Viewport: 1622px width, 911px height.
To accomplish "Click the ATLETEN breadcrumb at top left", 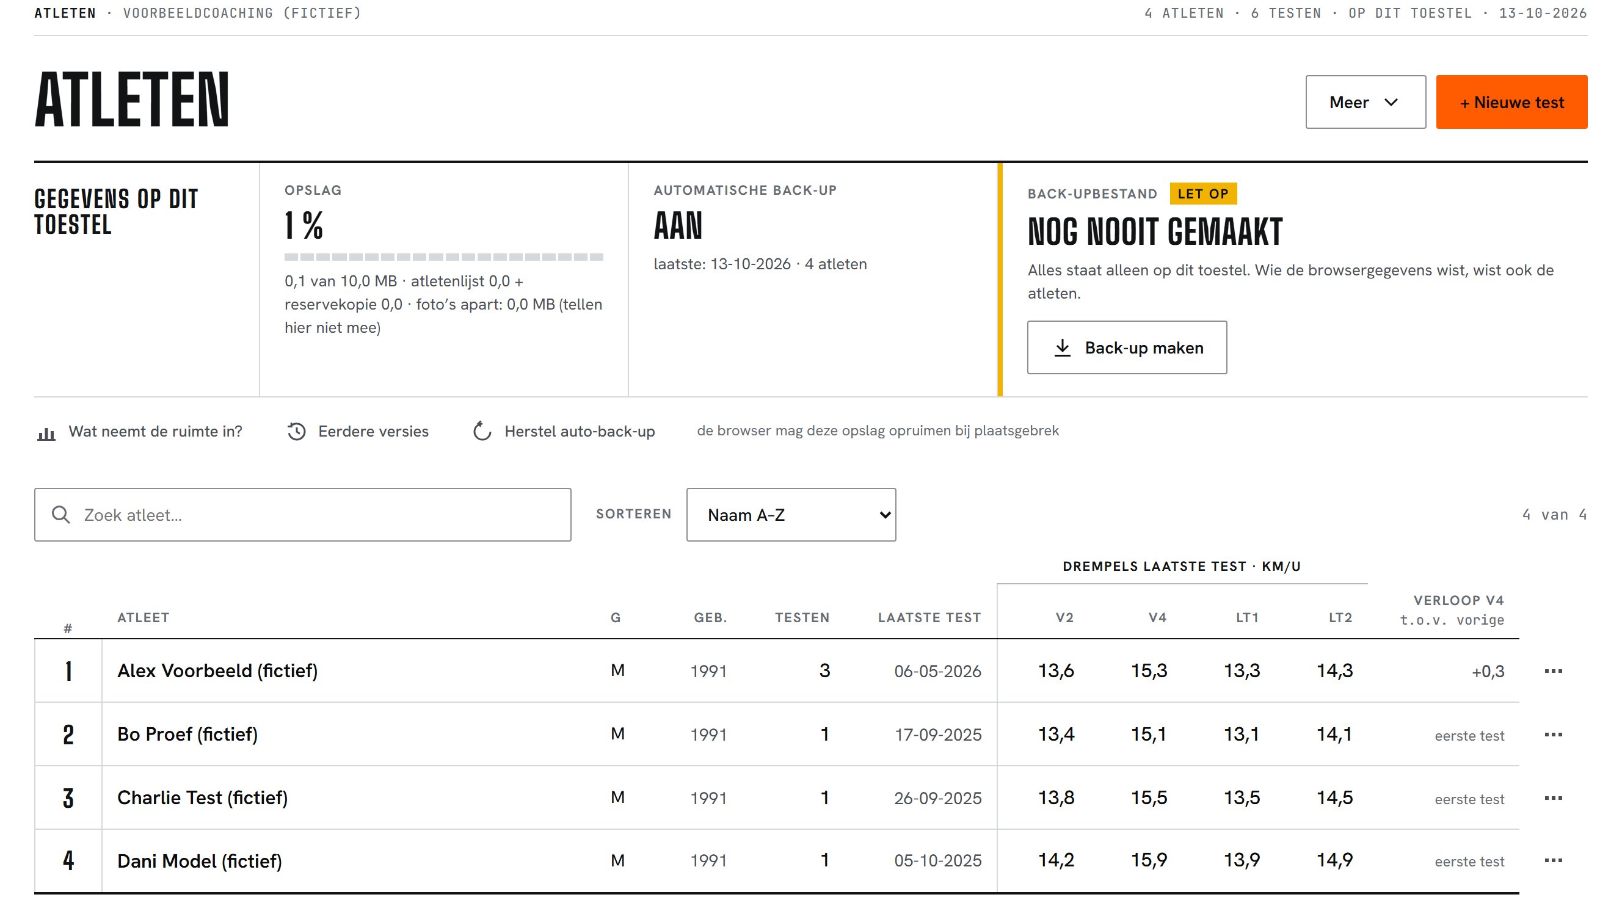I will (x=65, y=13).
